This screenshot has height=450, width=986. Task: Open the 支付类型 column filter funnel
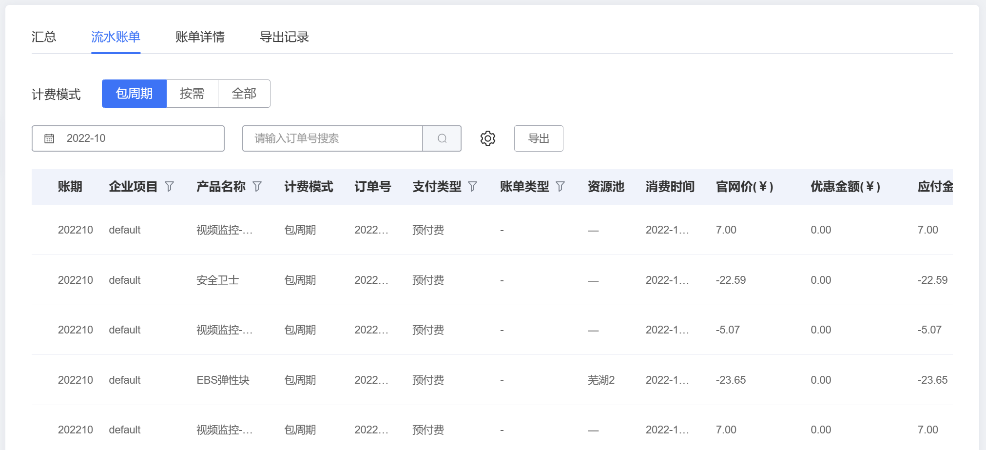tap(472, 186)
